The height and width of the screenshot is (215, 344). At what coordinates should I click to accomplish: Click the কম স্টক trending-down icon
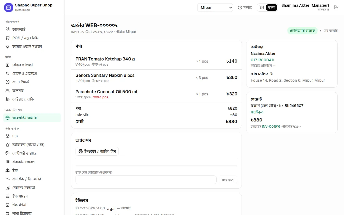[x=8, y=179]
